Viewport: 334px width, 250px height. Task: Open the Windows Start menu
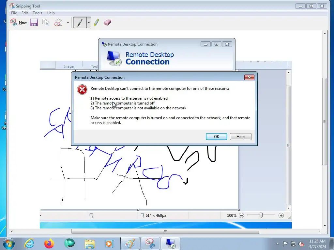coord(8,243)
